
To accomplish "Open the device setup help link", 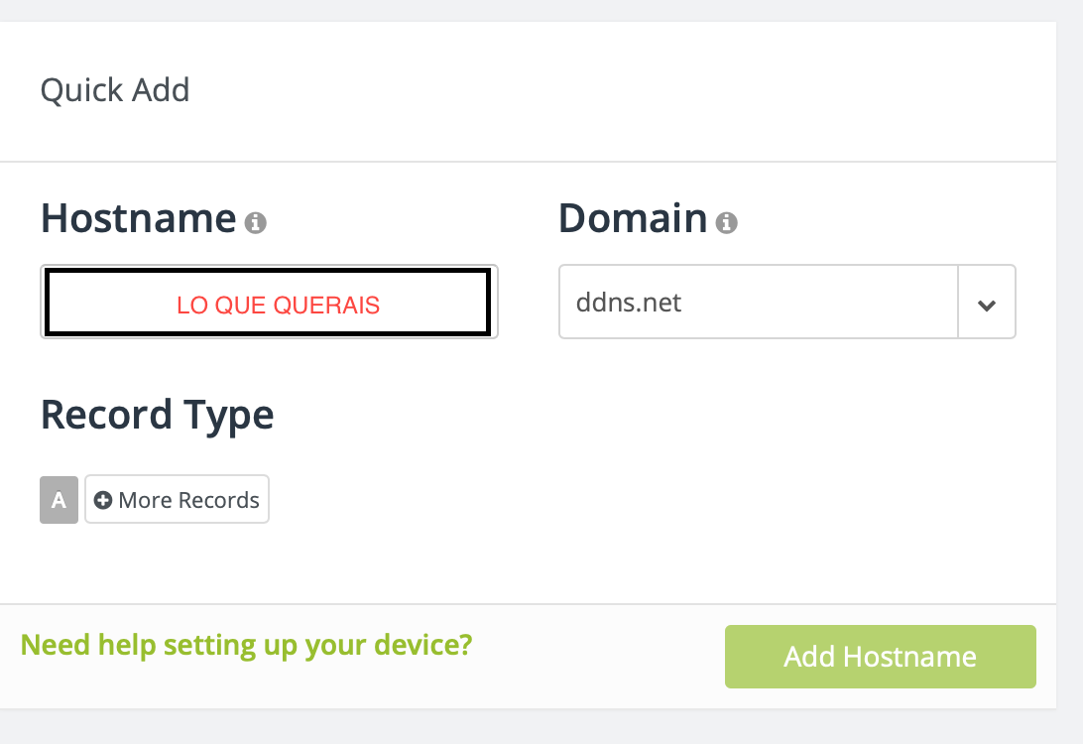I will pos(247,645).
